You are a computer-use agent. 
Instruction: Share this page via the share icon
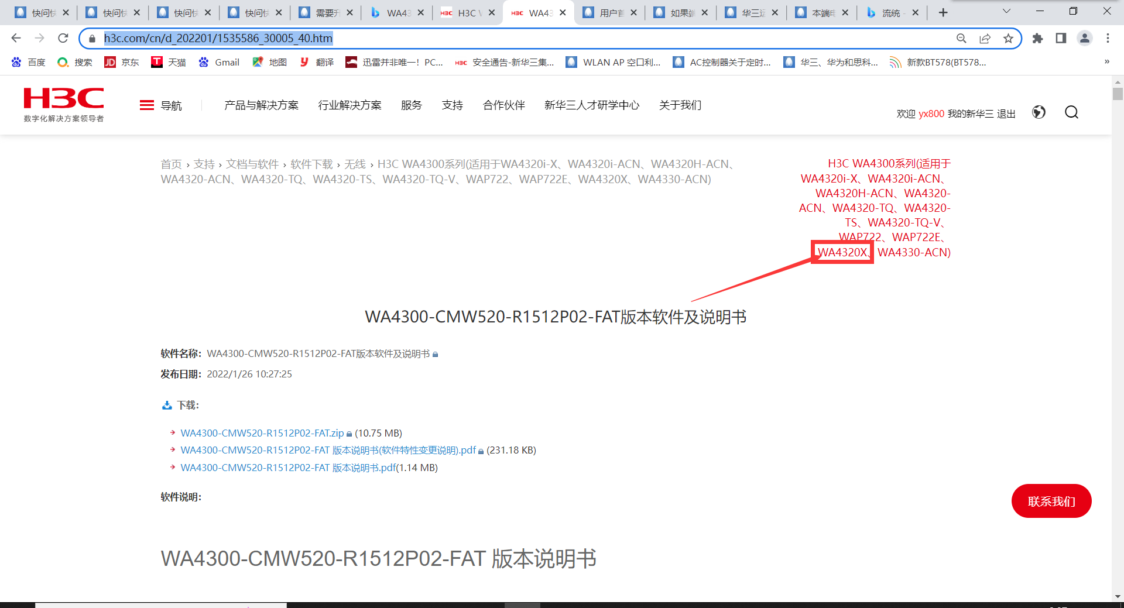[985, 39]
